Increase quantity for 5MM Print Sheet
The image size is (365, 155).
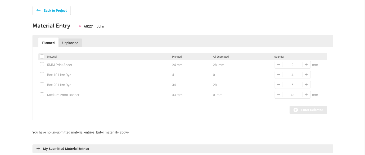coord(306,65)
